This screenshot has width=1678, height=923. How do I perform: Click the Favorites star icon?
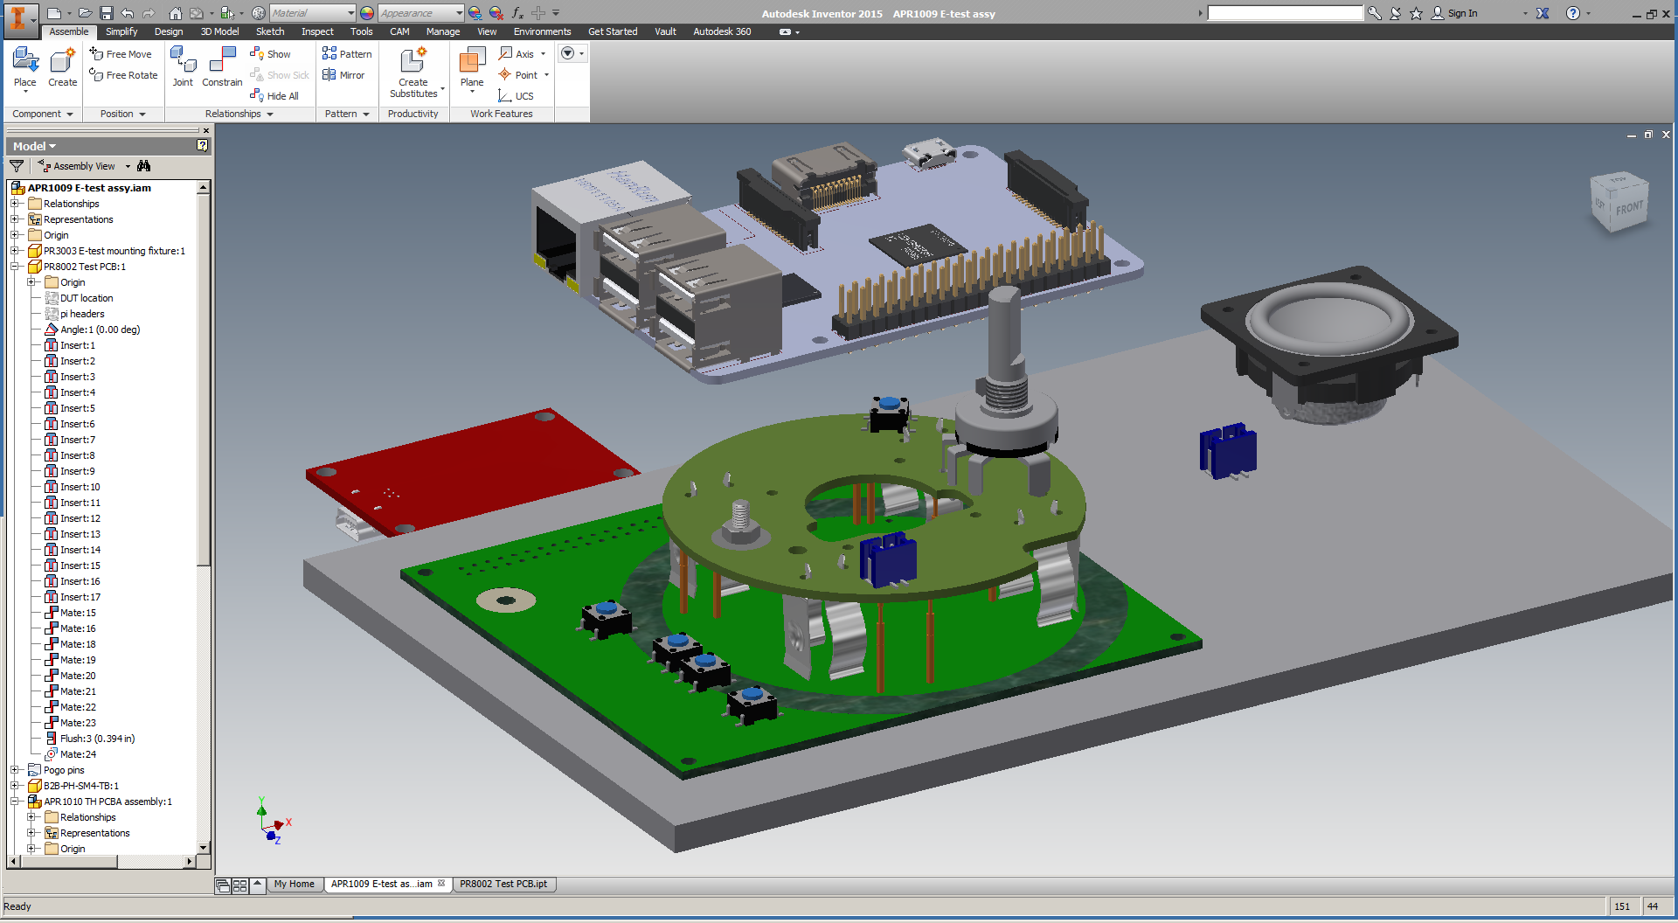tap(1417, 13)
